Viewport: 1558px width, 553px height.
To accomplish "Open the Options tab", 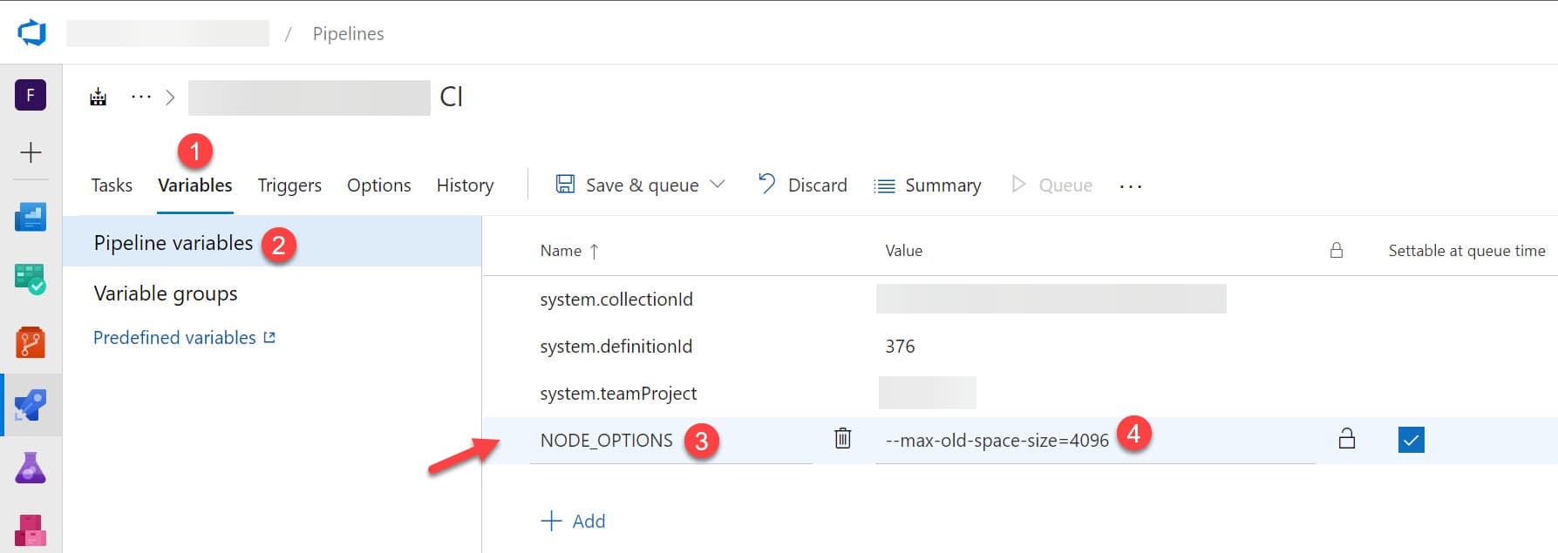I will coord(378,185).
